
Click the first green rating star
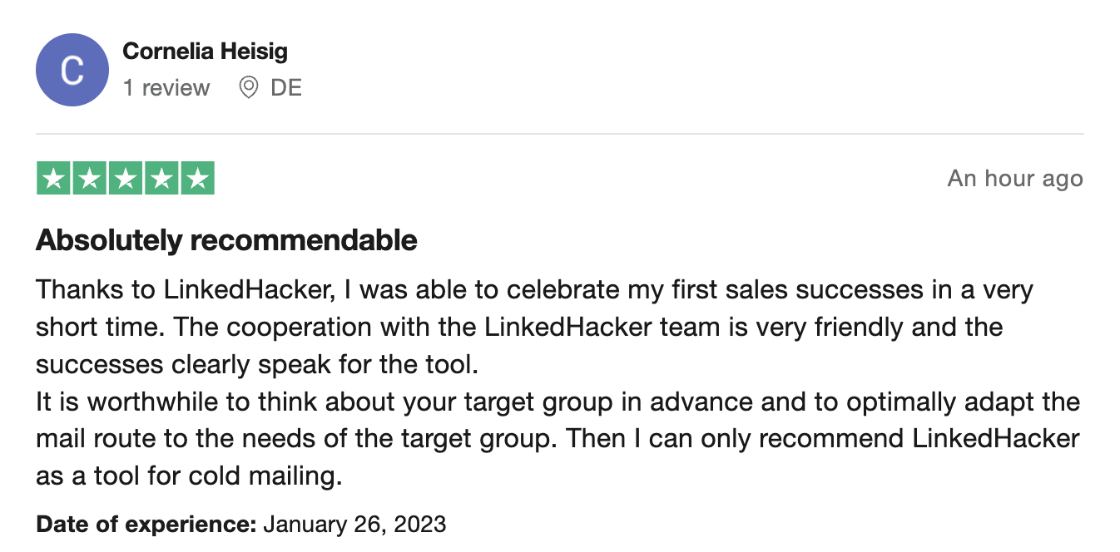point(54,179)
